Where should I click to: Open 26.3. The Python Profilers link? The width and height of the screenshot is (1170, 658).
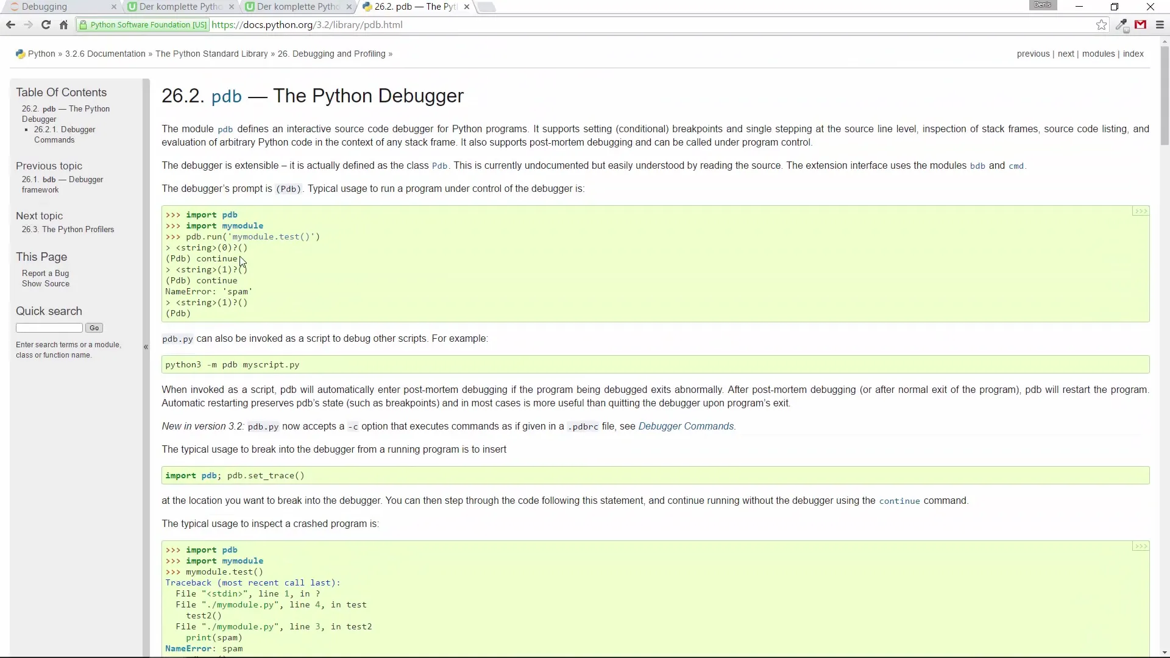(68, 230)
